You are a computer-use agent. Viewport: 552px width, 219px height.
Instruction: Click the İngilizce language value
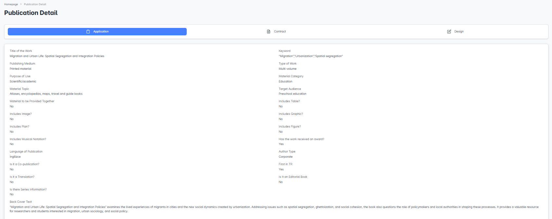point(15,157)
